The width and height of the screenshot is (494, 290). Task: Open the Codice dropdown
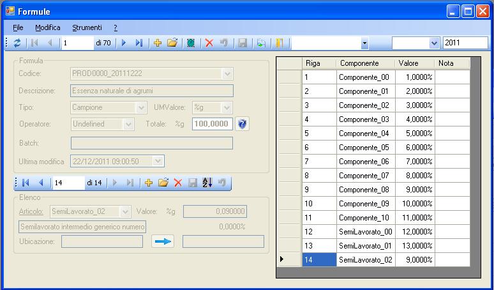tap(227, 73)
